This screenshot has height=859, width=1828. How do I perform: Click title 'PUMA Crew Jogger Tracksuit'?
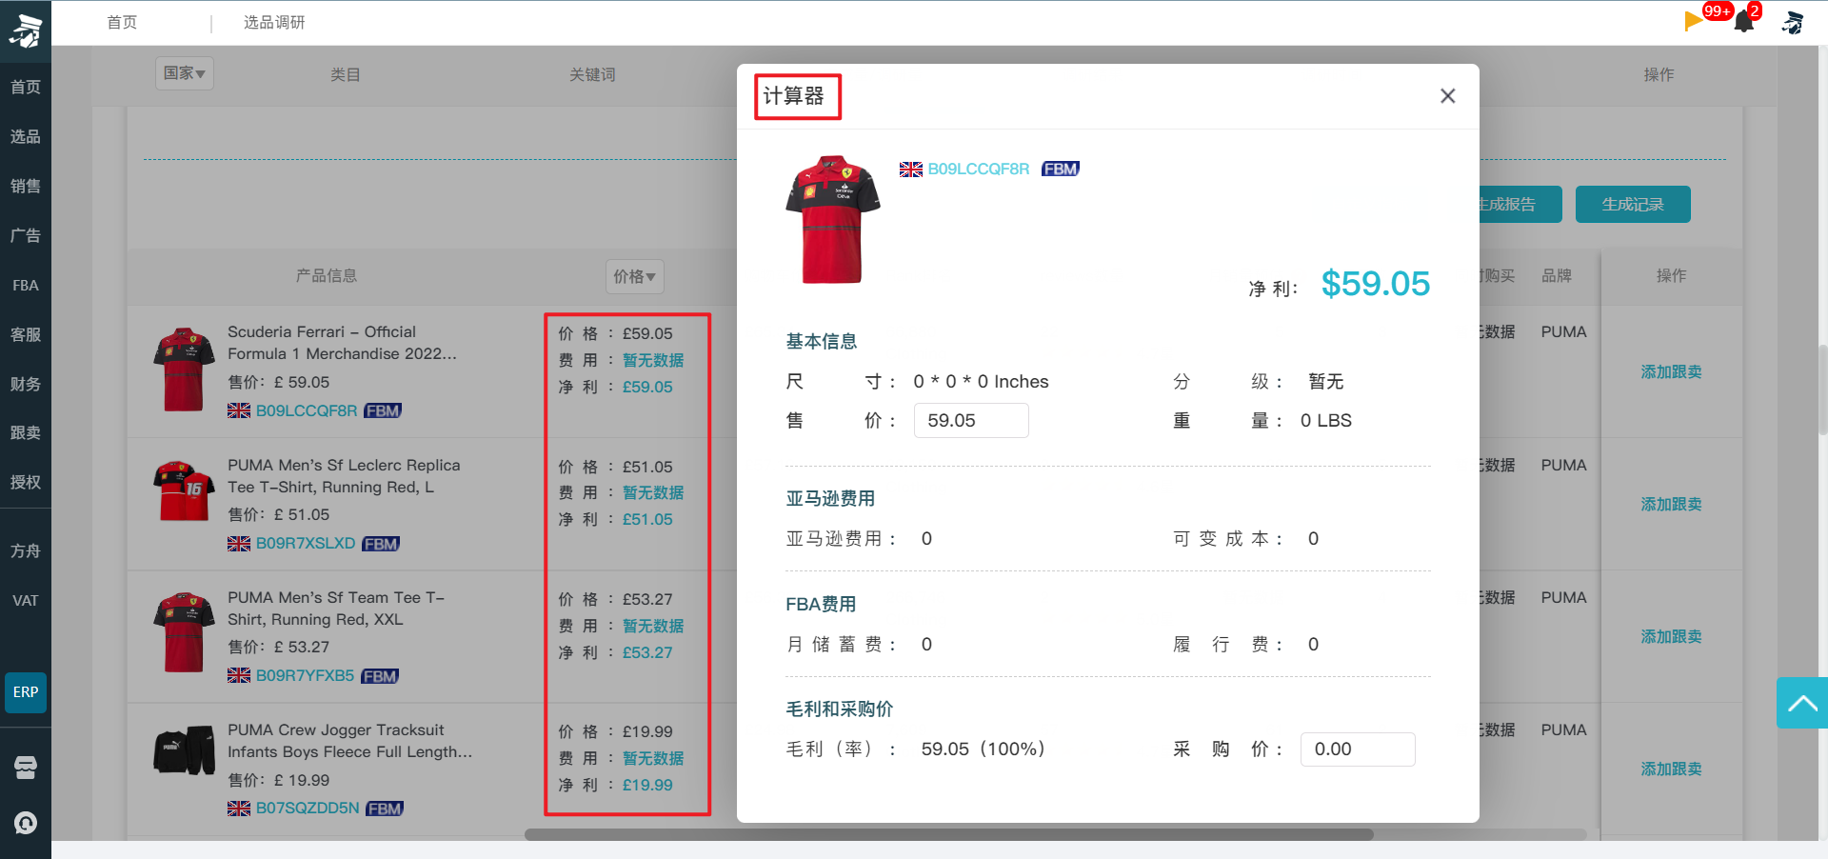click(335, 729)
